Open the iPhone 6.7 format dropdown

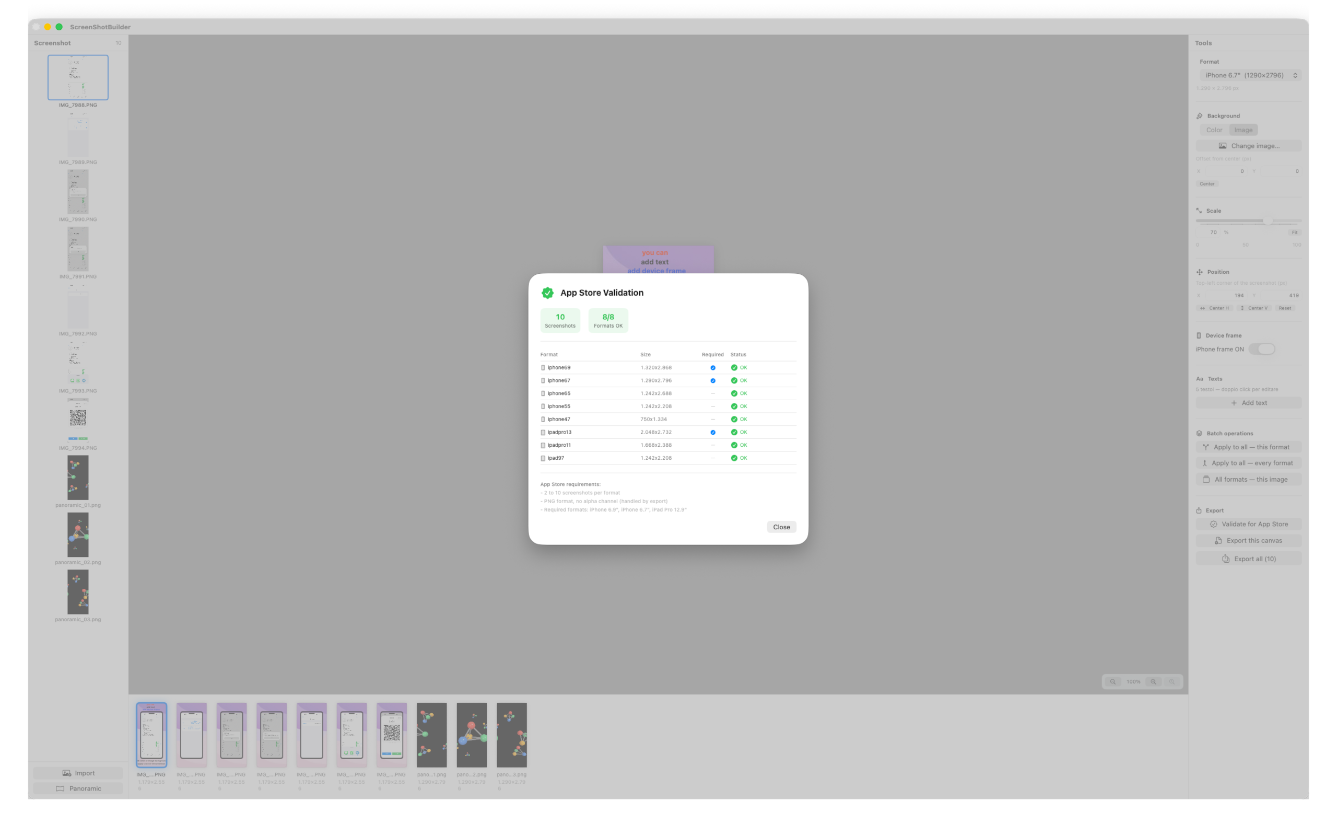coord(1250,75)
